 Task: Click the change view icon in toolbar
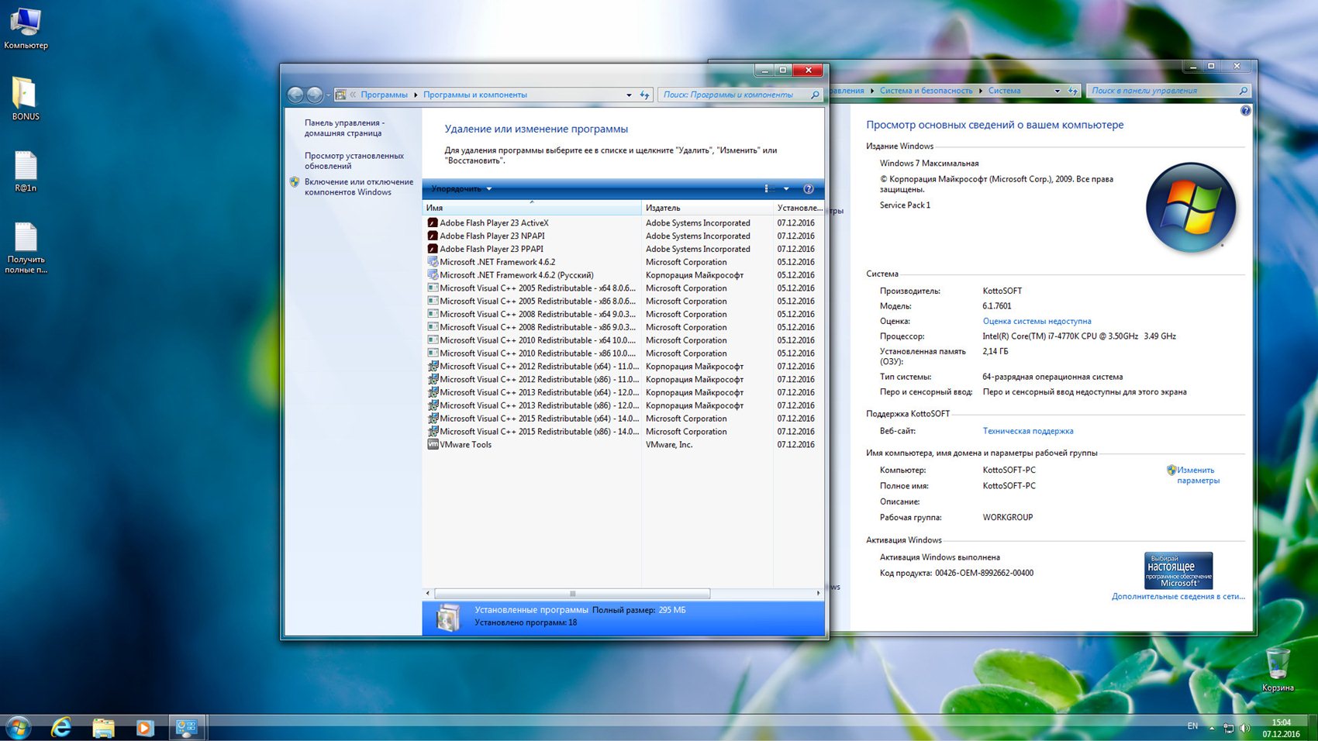point(768,188)
